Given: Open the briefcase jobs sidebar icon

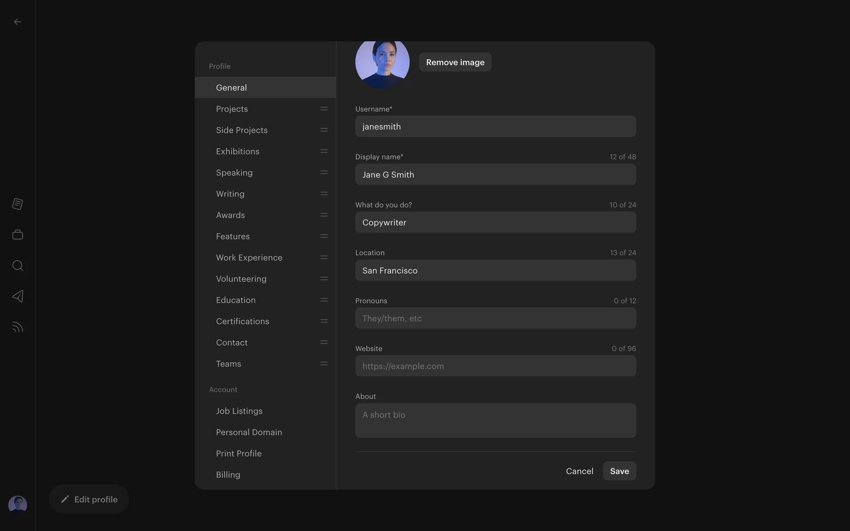Looking at the screenshot, I should point(18,235).
